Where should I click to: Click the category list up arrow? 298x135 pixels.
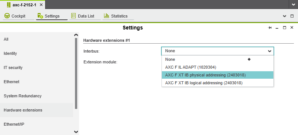(x=76, y=35)
